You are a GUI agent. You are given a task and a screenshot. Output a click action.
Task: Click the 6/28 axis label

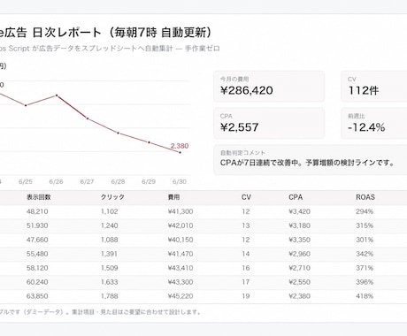click(118, 181)
